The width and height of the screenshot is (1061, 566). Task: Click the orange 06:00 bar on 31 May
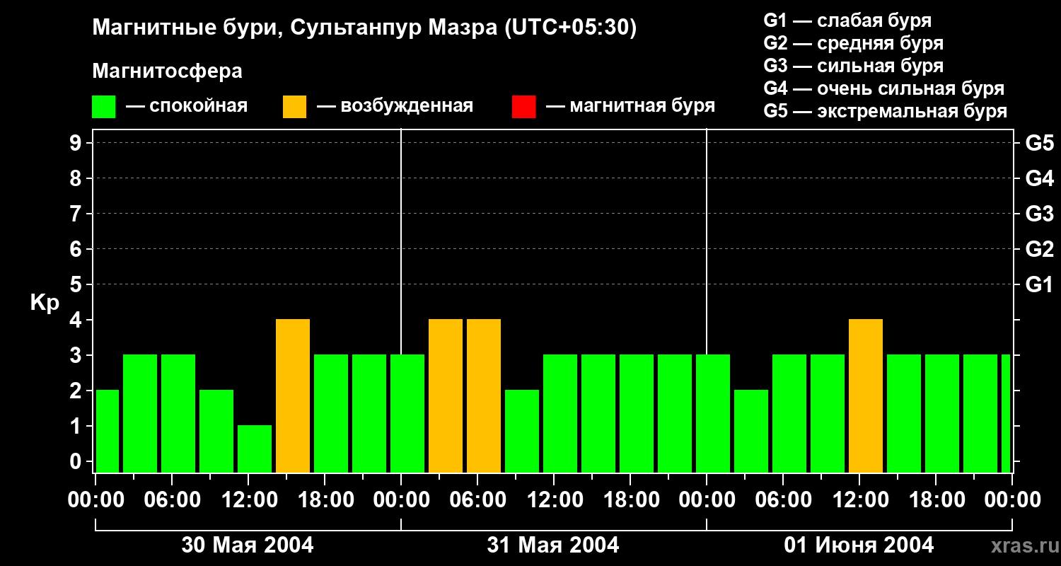[484, 395]
